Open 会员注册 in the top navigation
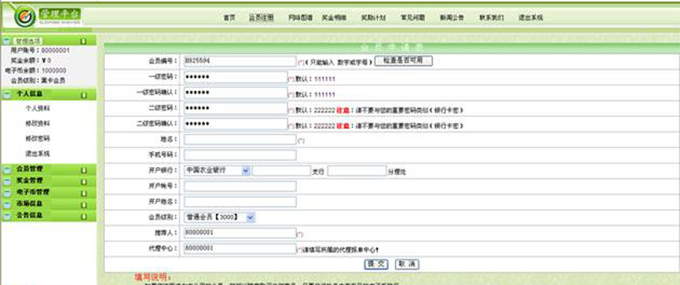680x285 pixels. click(261, 18)
